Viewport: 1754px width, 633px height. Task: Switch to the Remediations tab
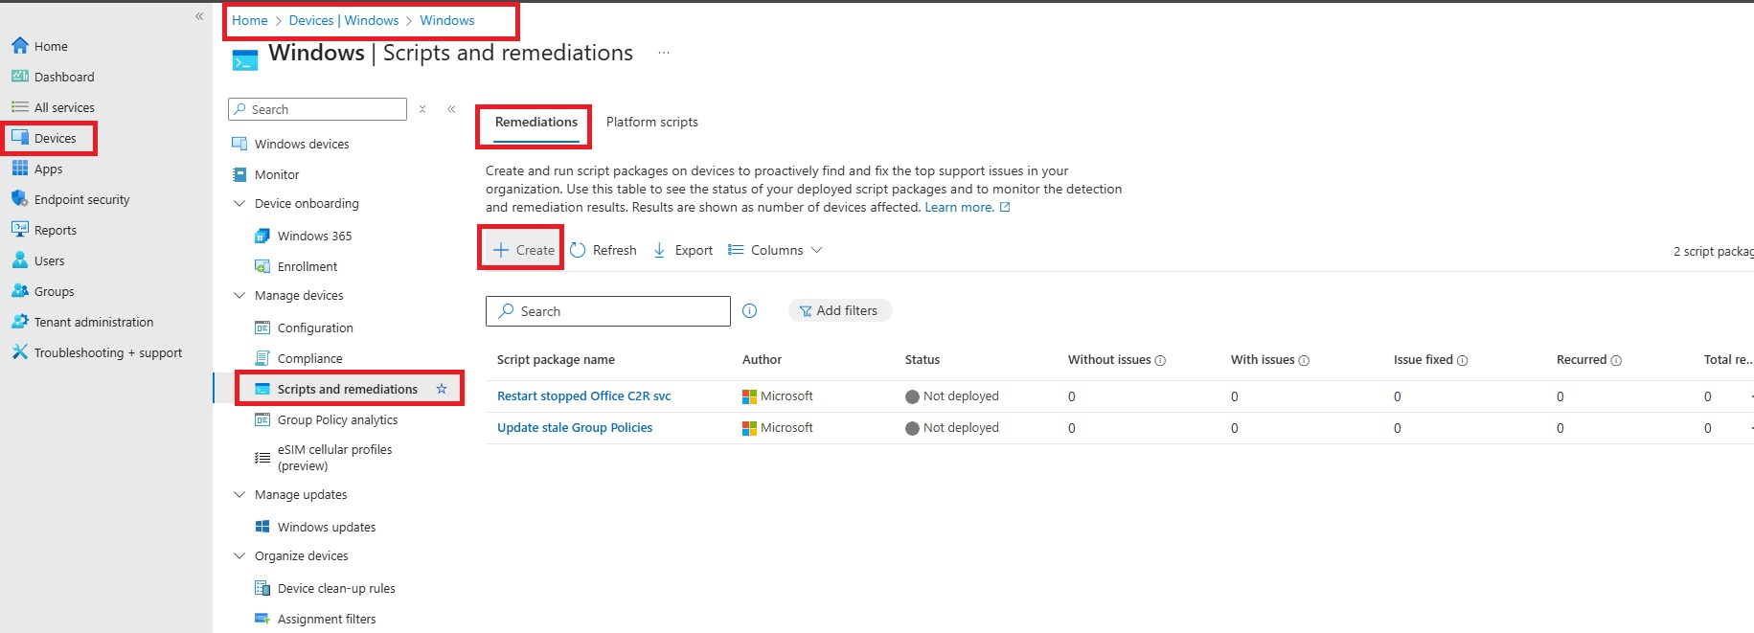pos(536,122)
